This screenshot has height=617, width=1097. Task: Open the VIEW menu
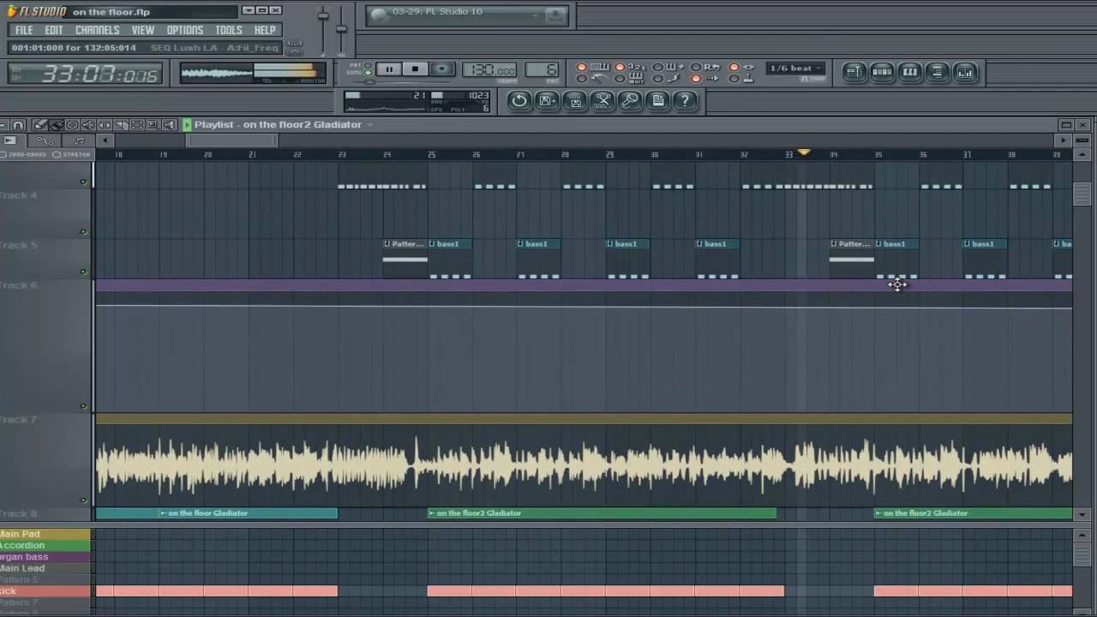click(x=142, y=30)
